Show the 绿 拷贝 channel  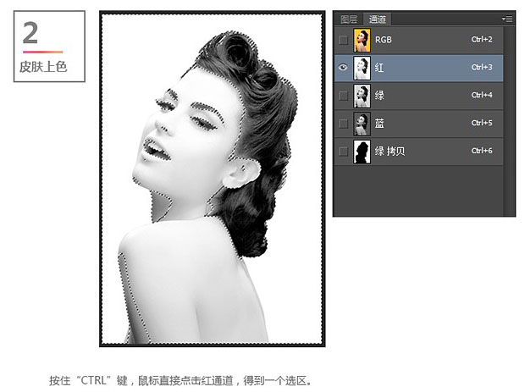click(343, 152)
